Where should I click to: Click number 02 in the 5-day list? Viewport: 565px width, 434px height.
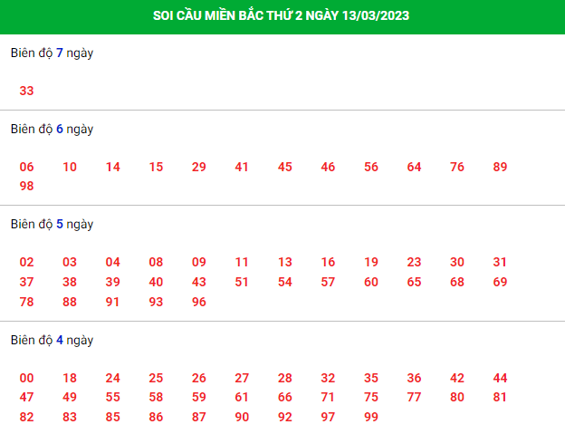tap(26, 262)
